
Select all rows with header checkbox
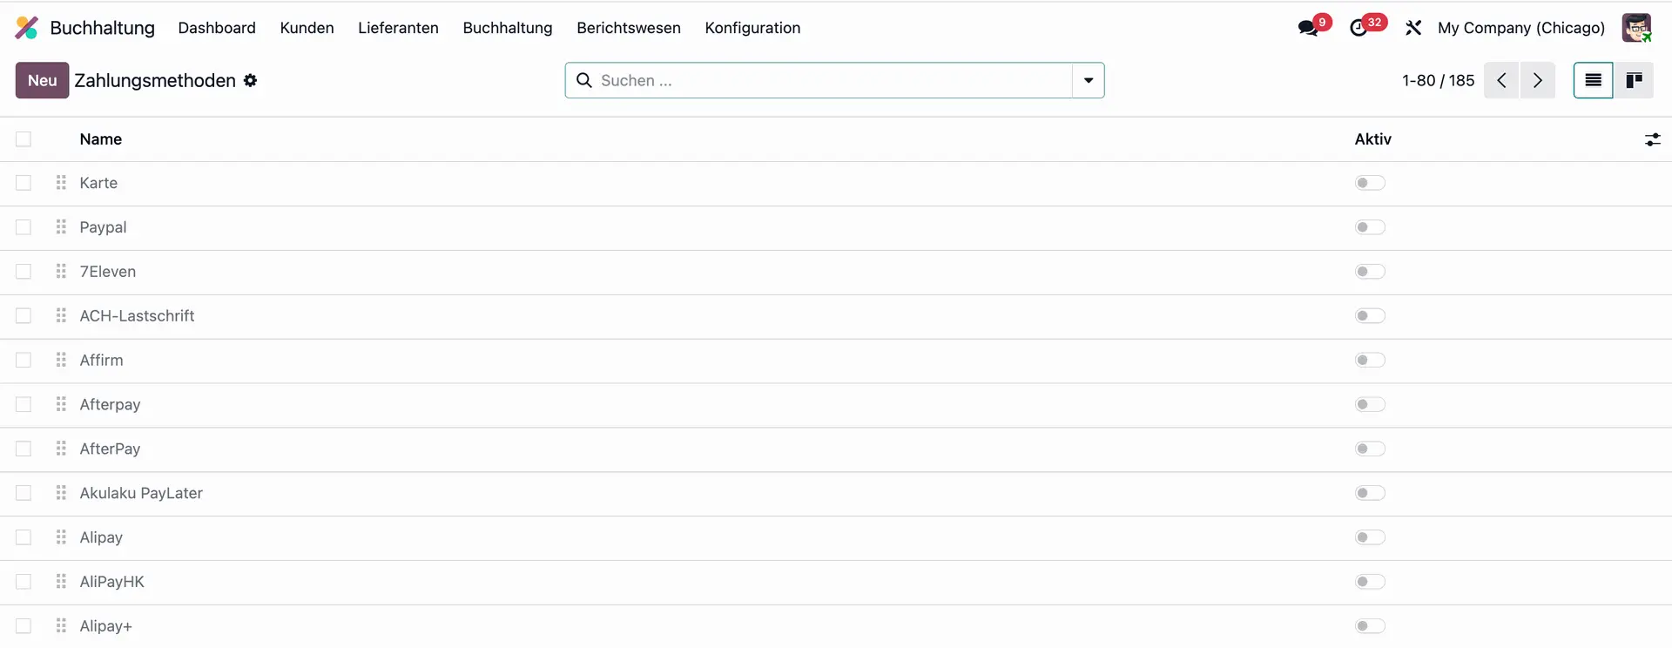tap(24, 139)
